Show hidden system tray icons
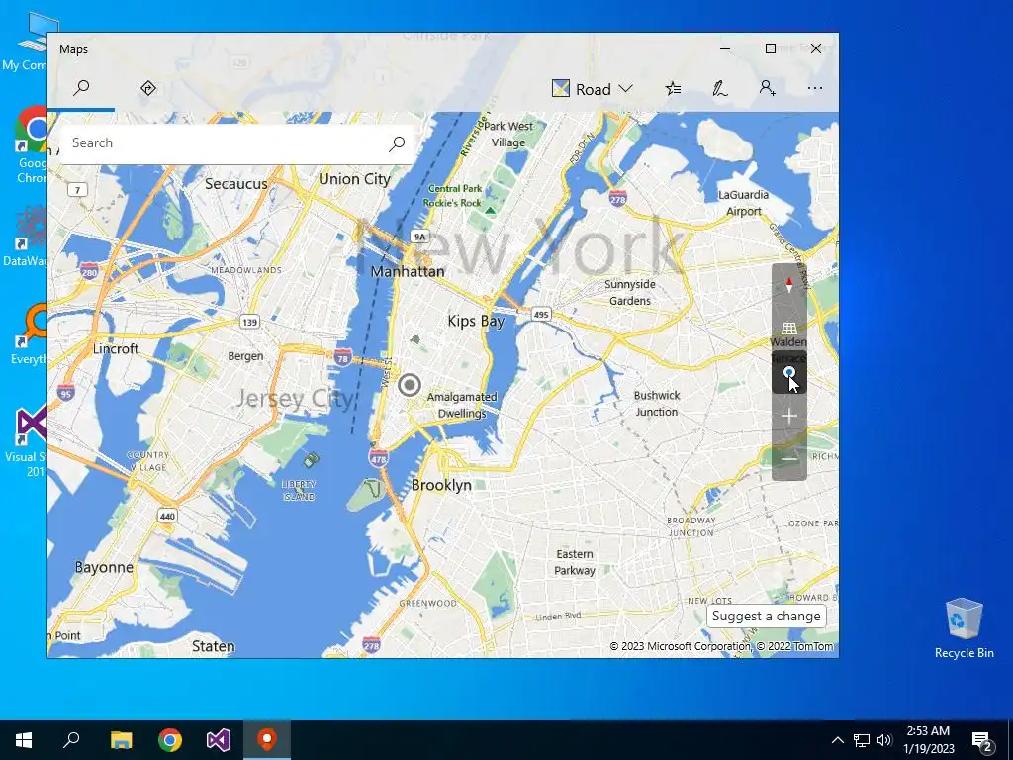 coord(837,740)
